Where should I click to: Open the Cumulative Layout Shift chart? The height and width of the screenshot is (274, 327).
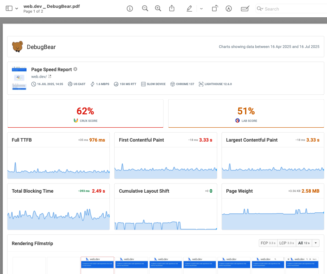166,207
